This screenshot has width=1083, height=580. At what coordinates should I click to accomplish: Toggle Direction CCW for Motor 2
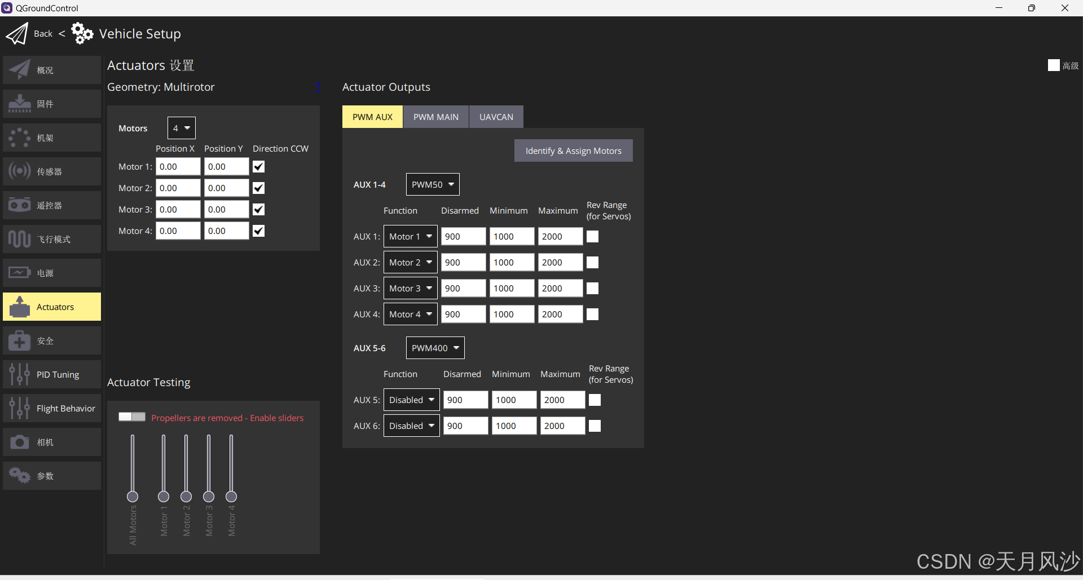pos(258,188)
